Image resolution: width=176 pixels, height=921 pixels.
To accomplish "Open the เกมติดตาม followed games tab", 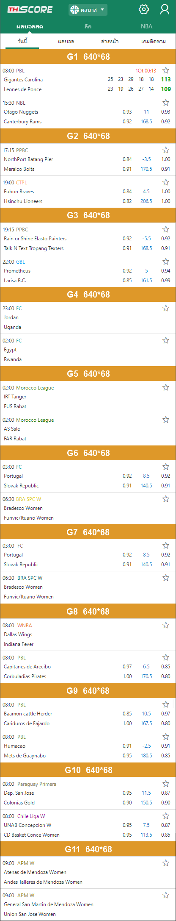I will click(x=153, y=42).
